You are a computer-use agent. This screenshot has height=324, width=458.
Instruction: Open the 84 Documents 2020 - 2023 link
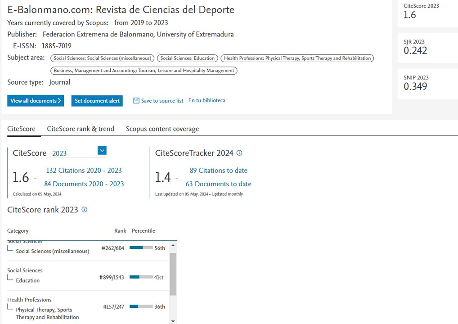click(x=84, y=184)
